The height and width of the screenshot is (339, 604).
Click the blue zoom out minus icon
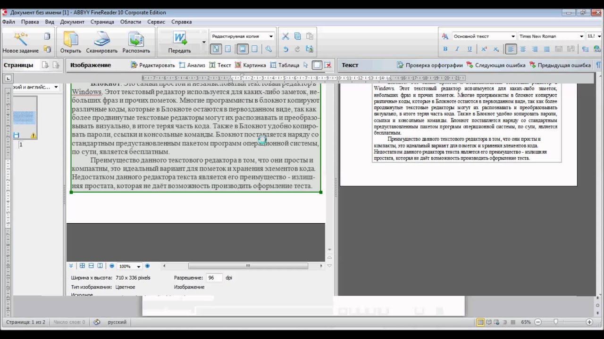point(112,266)
